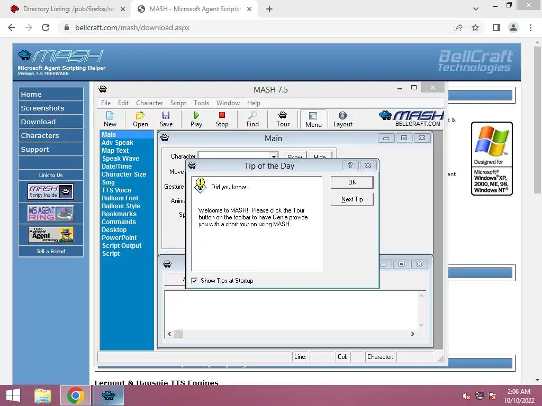Click the Next Tip button
This screenshot has width=542, height=406.
(352, 199)
